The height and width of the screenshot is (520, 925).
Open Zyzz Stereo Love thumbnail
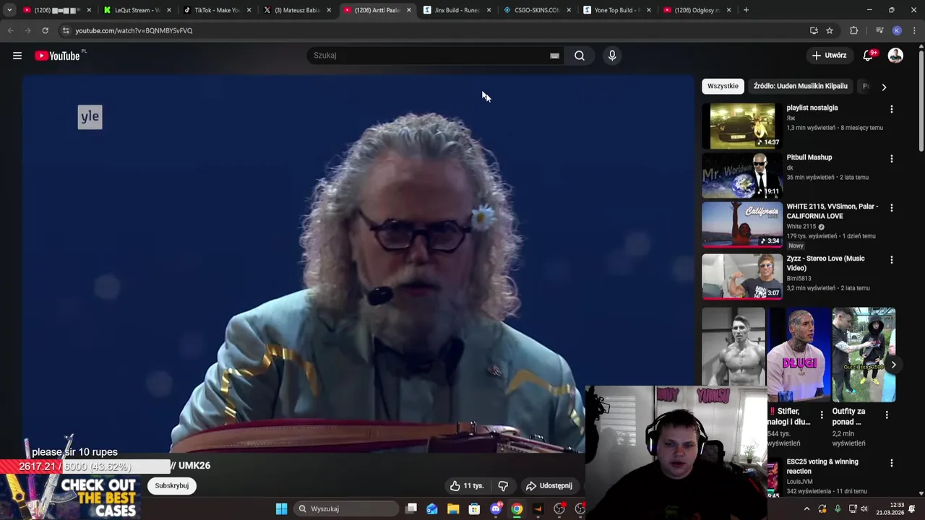coord(742,276)
